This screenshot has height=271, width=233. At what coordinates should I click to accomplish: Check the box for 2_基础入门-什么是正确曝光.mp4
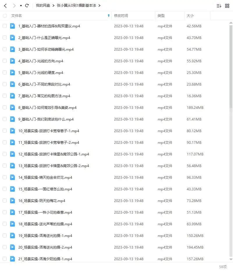click(x=5, y=38)
